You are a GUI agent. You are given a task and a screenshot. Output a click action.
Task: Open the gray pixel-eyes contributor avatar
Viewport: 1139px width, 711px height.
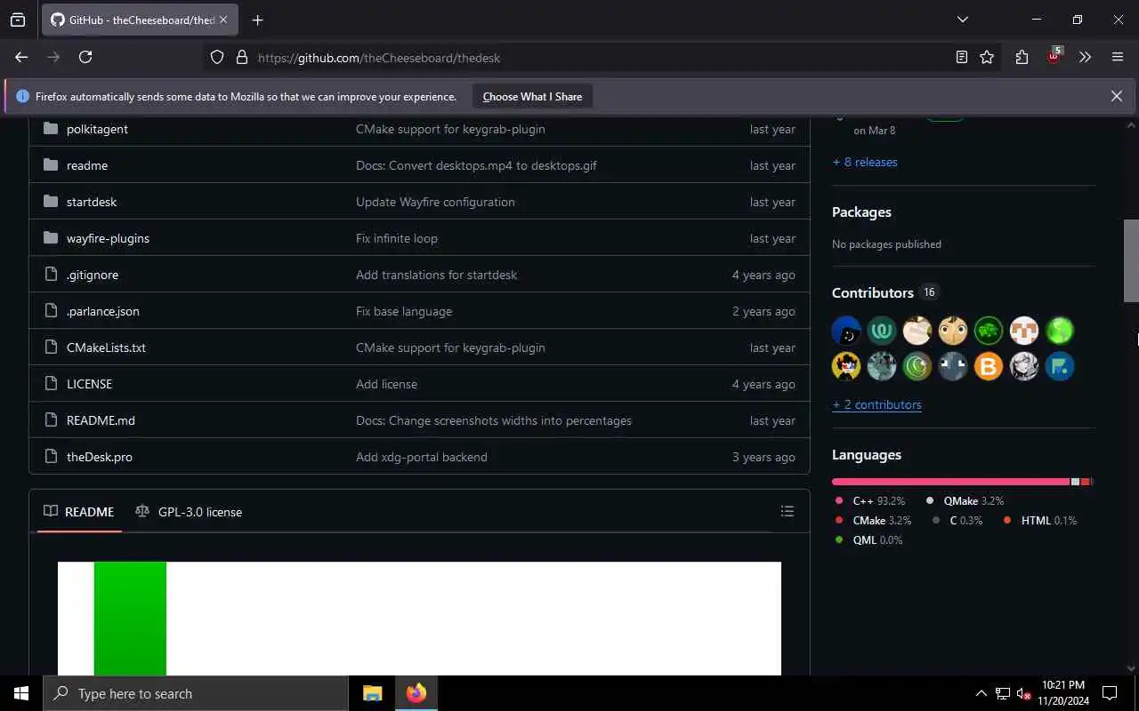[x=953, y=366]
